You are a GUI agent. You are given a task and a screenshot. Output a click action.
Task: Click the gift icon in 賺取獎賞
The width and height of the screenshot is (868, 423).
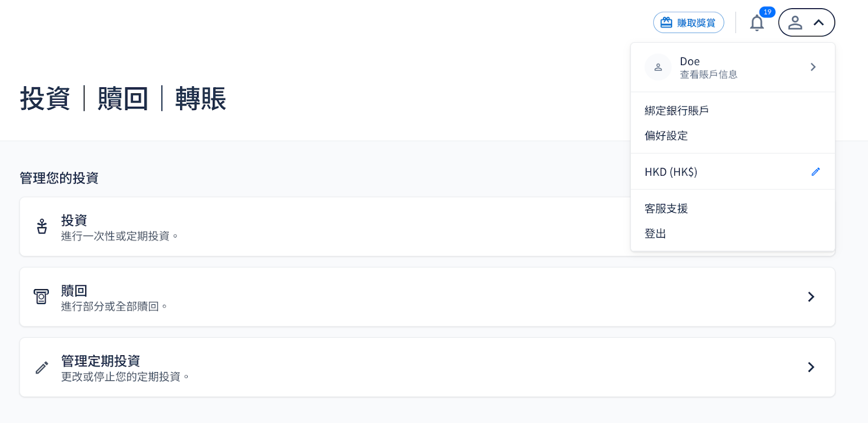click(666, 23)
